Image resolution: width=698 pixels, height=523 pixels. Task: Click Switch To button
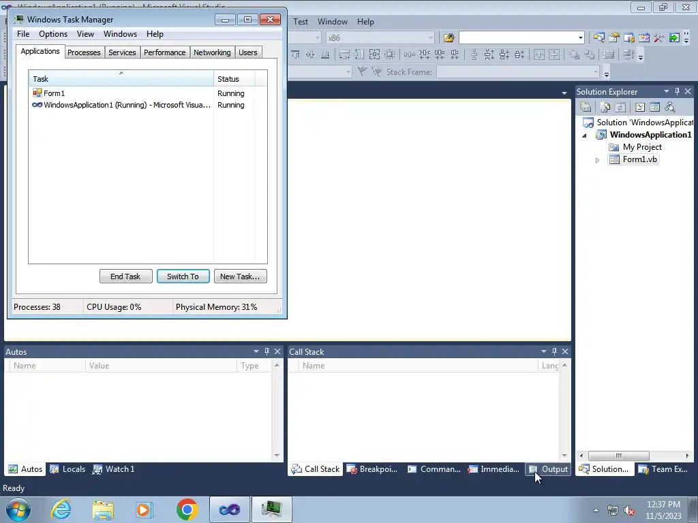click(x=183, y=276)
